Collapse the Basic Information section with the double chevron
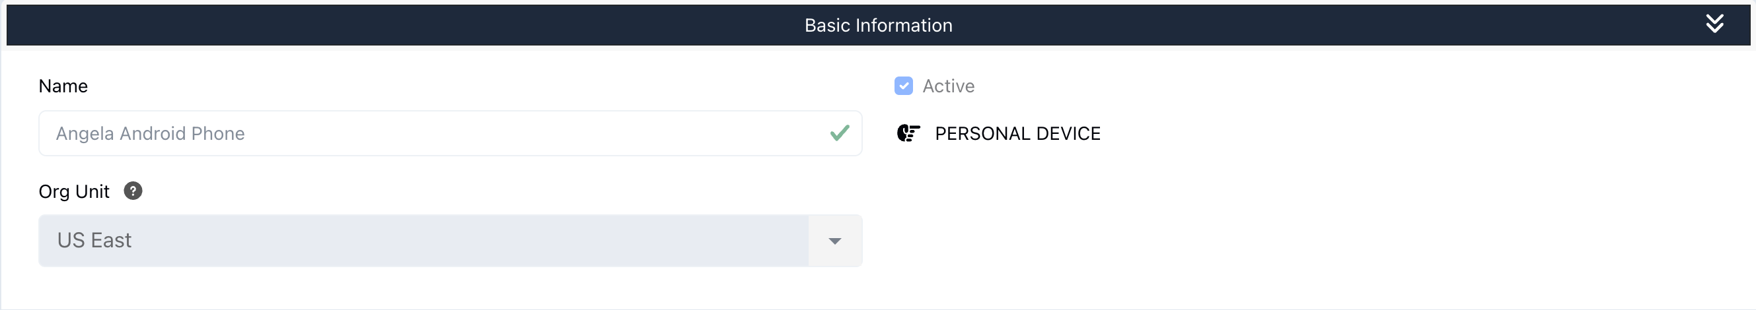1756x310 pixels. click(x=1714, y=24)
